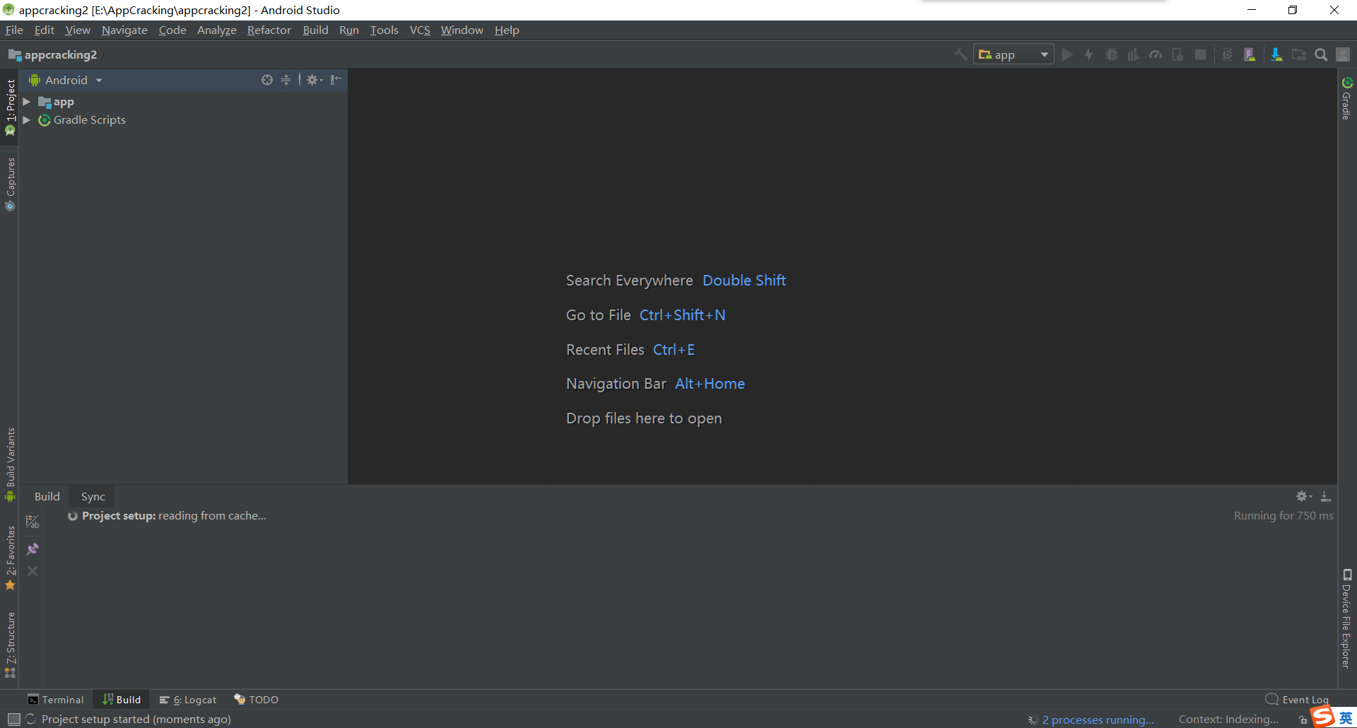The width and height of the screenshot is (1357, 728).
Task: Expand the app module in Project view
Action: [26, 101]
